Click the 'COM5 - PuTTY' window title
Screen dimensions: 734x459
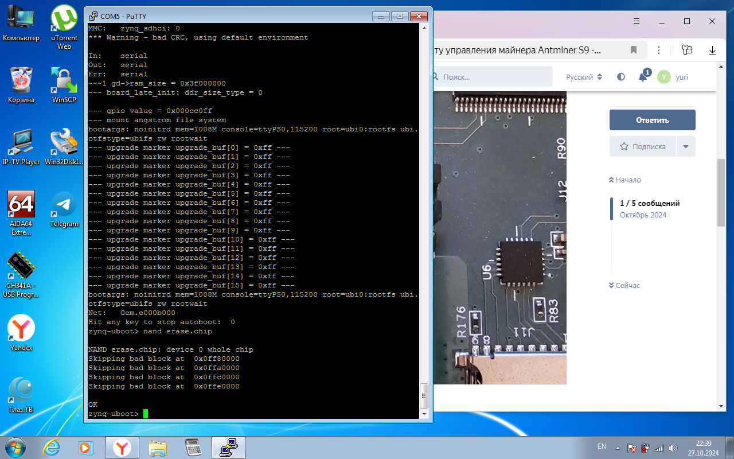click(x=123, y=17)
